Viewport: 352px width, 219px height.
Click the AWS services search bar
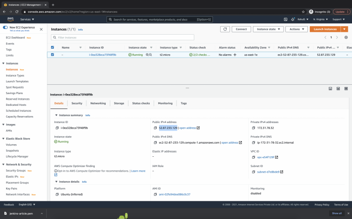click(x=160, y=20)
